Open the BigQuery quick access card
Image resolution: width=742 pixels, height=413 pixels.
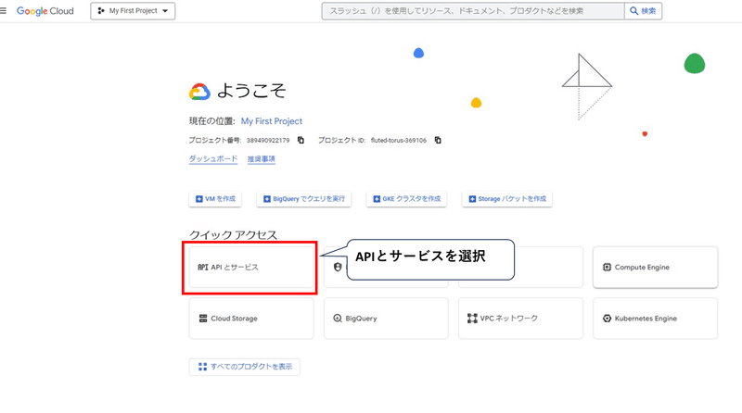pyautogui.click(x=386, y=318)
